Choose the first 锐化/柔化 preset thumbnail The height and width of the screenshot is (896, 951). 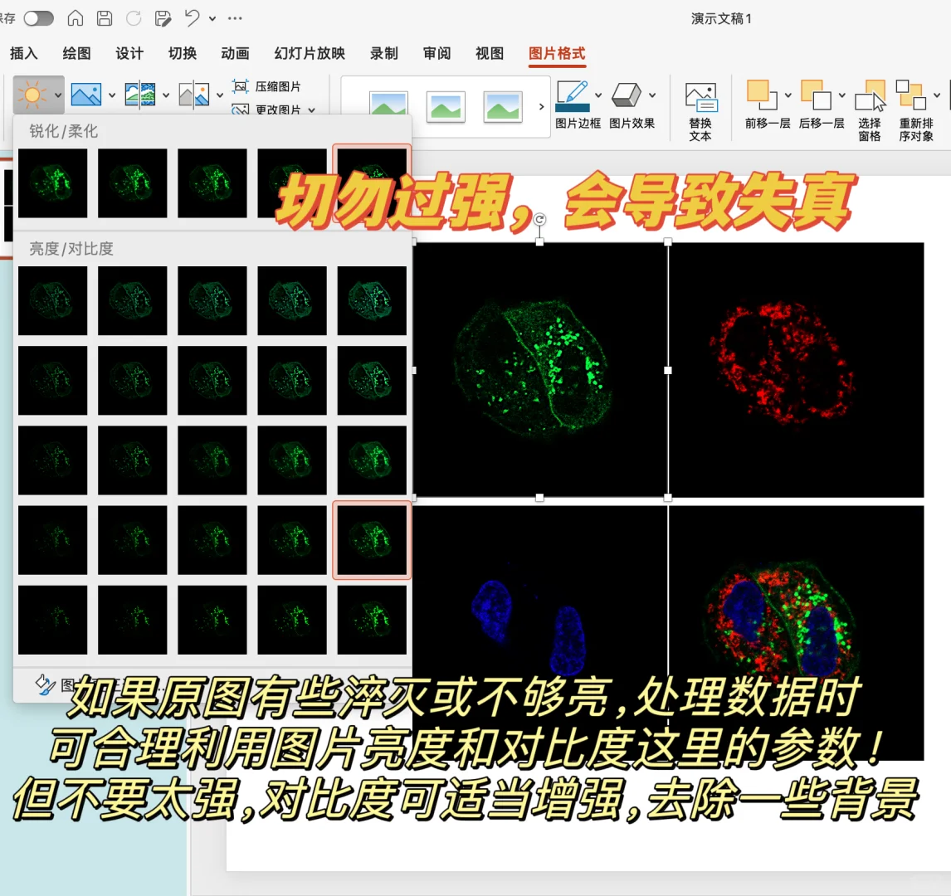[53, 183]
